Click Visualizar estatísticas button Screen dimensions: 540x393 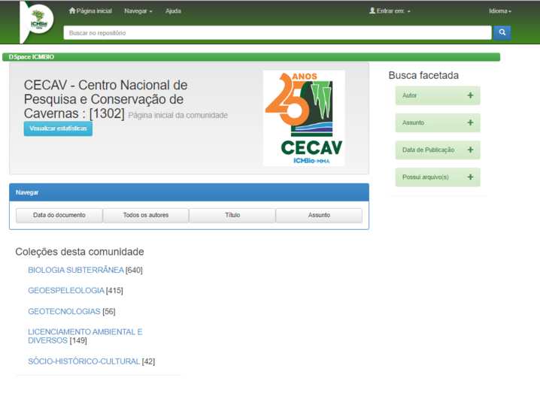58,128
